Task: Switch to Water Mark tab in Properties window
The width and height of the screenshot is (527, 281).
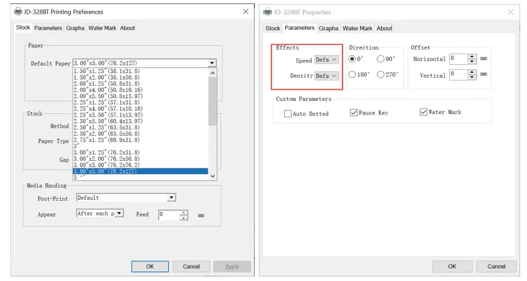Action: [357, 29]
